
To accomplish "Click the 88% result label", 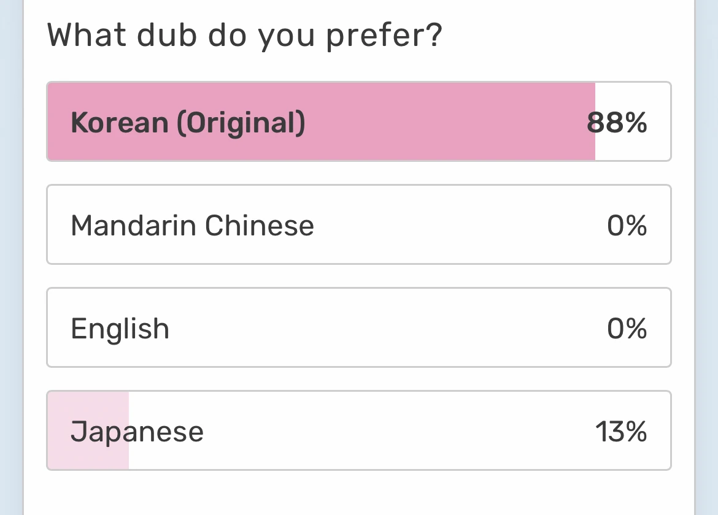I will tap(618, 122).
